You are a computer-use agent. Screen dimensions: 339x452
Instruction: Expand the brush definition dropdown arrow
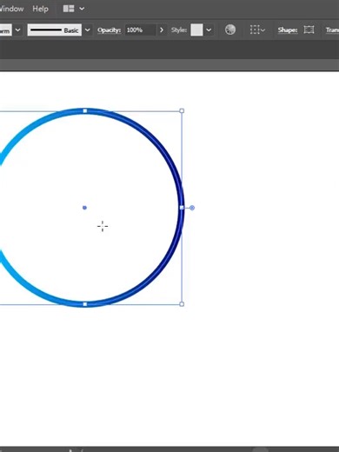click(x=87, y=30)
